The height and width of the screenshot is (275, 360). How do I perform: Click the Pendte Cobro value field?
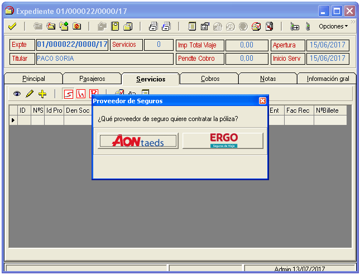[247, 59]
